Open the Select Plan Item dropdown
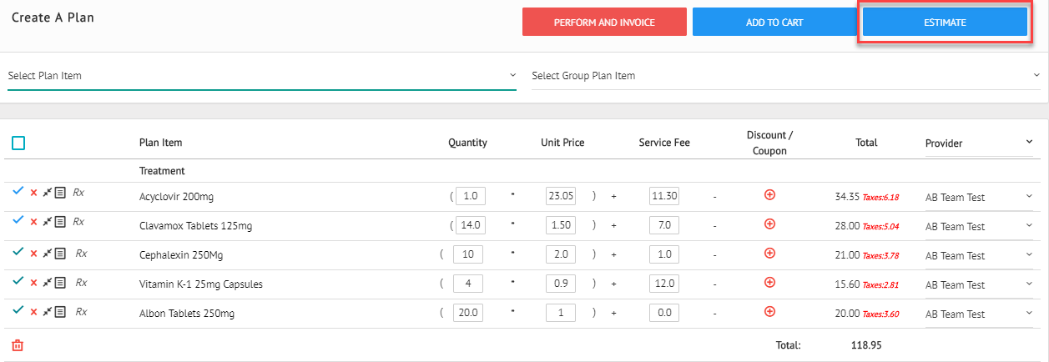1049x362 pixels. 262,76
